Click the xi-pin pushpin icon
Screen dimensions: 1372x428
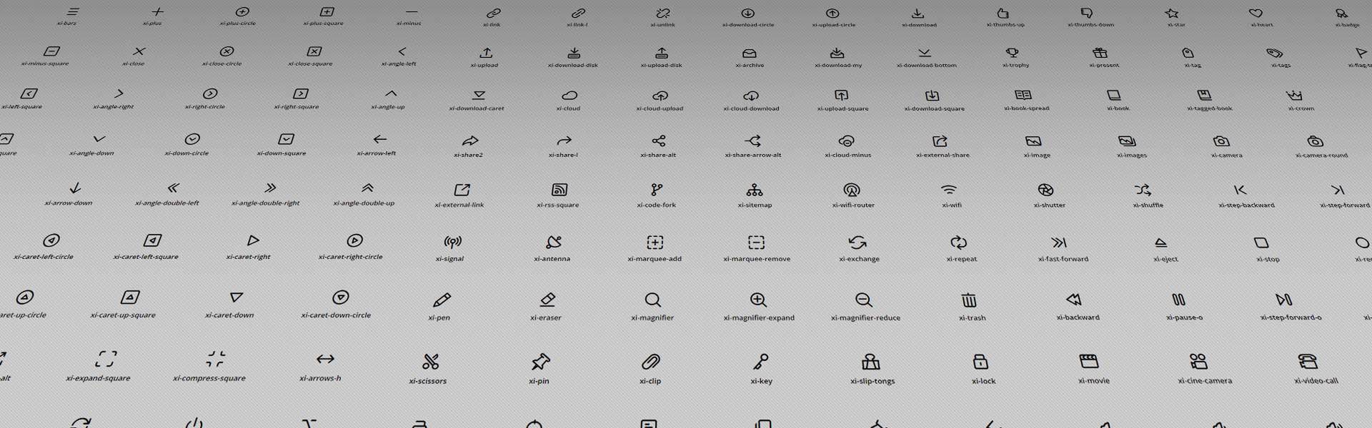(x=540, y=362)
